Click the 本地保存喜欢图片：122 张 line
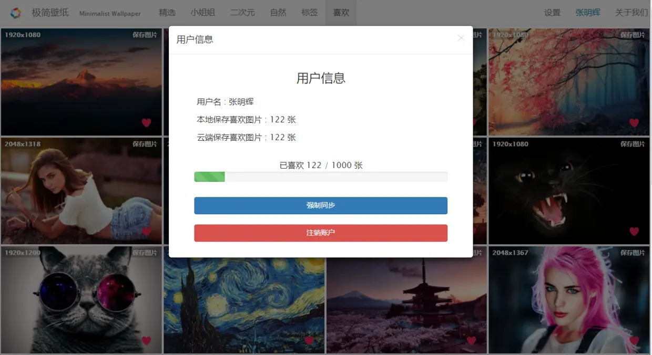The height and width of the screenshot is (355, 652). tap(246, 120)
